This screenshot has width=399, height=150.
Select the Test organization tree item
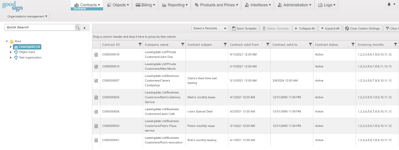point(30,58)
